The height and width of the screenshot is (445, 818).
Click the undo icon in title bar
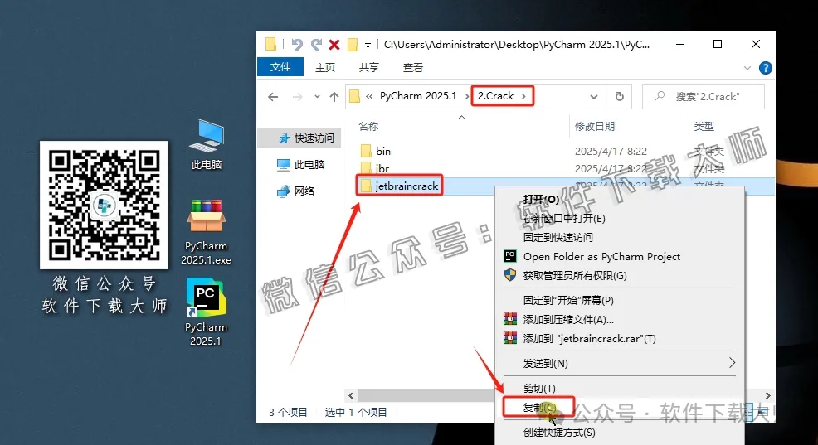pyautogui.click(x=297, y=44)
